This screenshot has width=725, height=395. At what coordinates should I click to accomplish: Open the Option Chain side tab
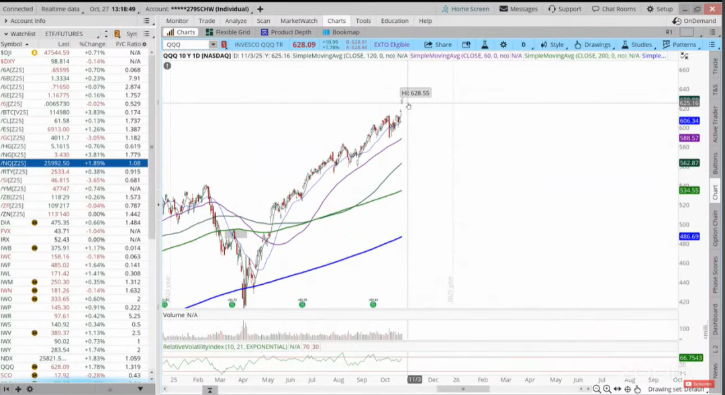click(x=716, y=227)
